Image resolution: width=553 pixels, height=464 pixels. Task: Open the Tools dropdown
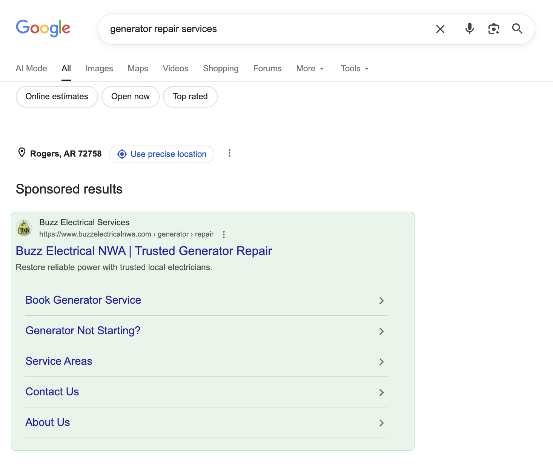tap(355, 69)
